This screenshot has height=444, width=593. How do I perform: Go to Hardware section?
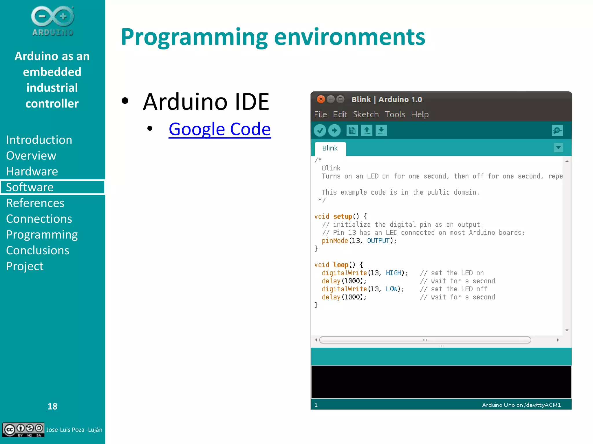coord(32,171)
